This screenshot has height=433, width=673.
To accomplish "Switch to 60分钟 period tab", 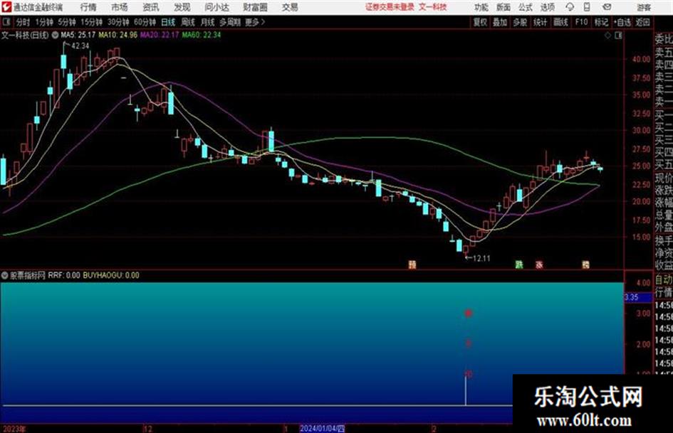I will point(145,22).
